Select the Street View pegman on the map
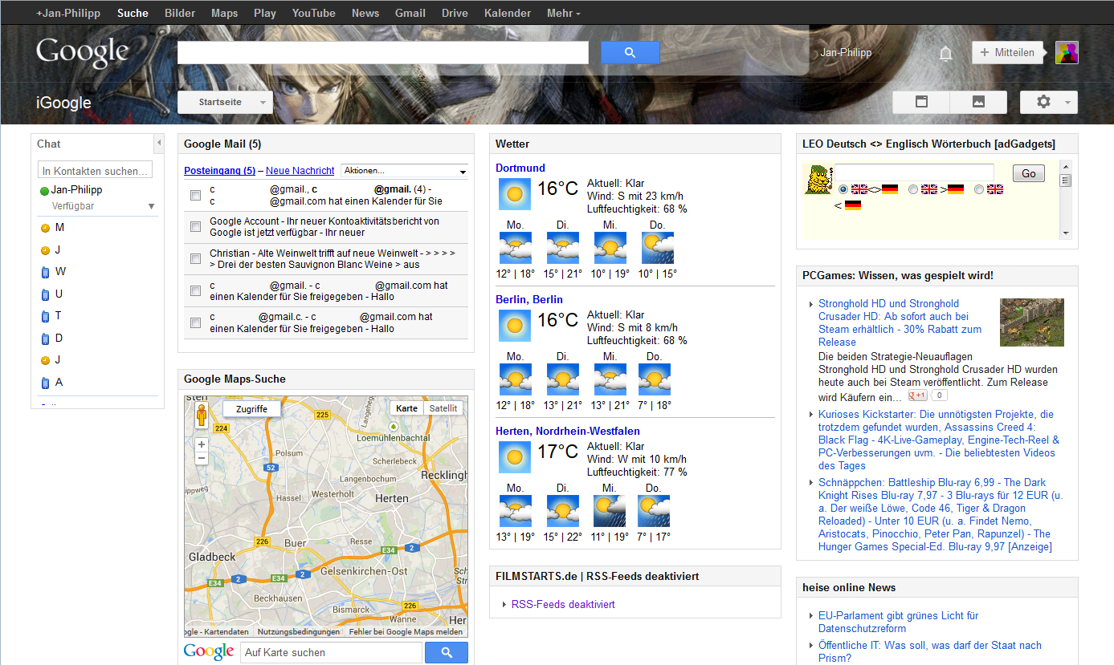Image resolution: width=1114 pixels, height=665 pixels. [202, 415]
